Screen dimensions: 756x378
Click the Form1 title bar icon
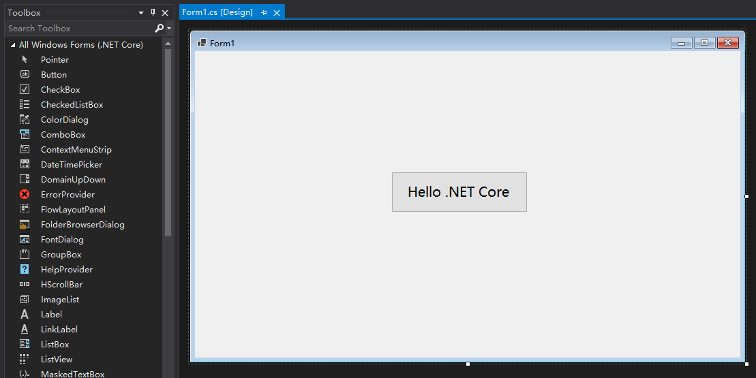202,43
